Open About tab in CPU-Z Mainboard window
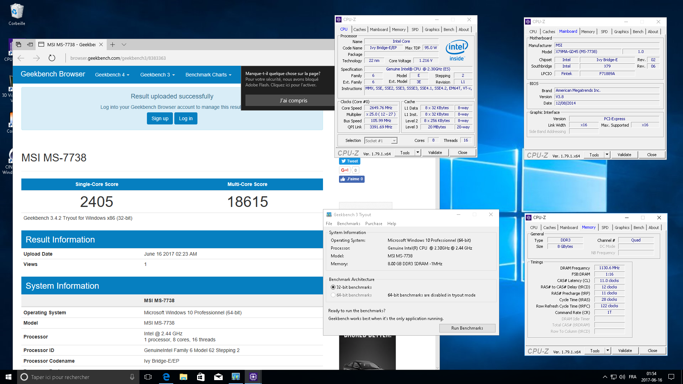Viewport: 683px width, 384px height. click(x=653, y=32)
